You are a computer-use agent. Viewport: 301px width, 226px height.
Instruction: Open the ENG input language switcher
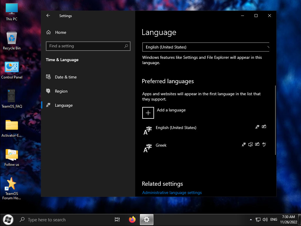click(274, 220)
